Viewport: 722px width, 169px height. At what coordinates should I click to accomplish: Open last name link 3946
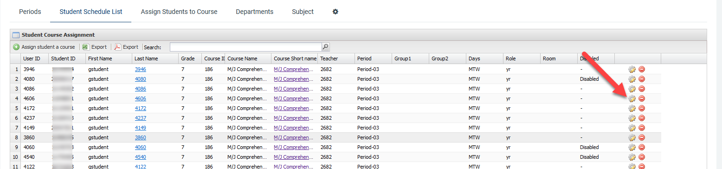pos(141,69)
